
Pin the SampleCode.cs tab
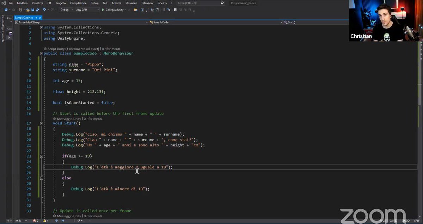pyautogui.click(x=36, y=17)
